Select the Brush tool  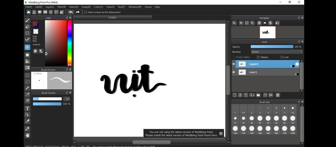27,21
